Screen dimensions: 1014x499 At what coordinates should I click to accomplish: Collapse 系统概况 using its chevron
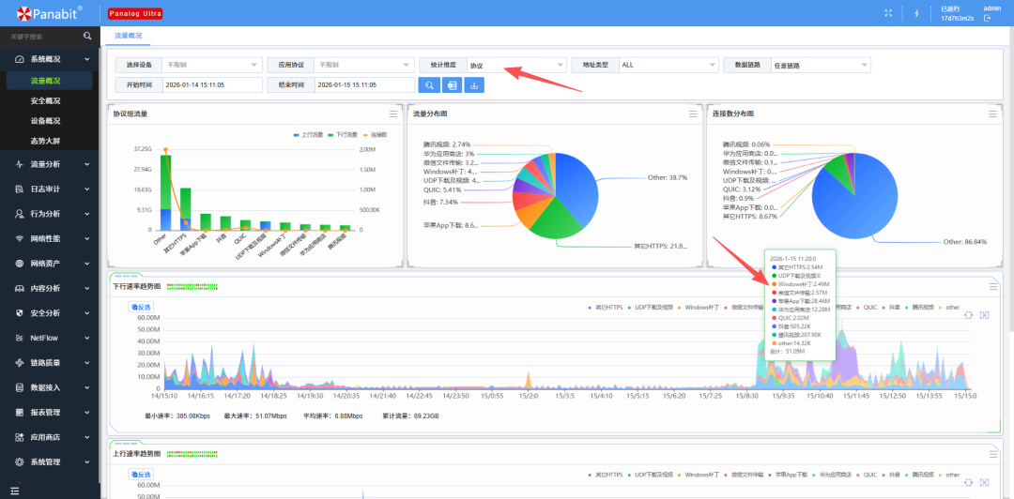pyautogui.click(x=87, y=59)
